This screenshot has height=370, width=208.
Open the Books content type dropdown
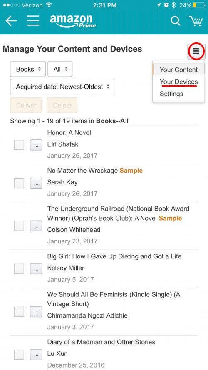28,69
